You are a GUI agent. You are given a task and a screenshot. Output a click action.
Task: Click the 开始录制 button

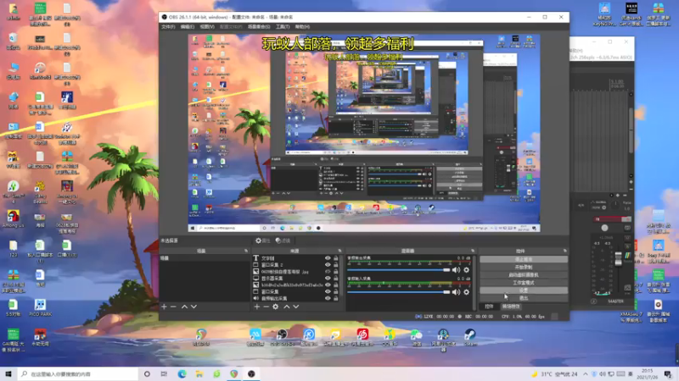click(x=524, y=267)
